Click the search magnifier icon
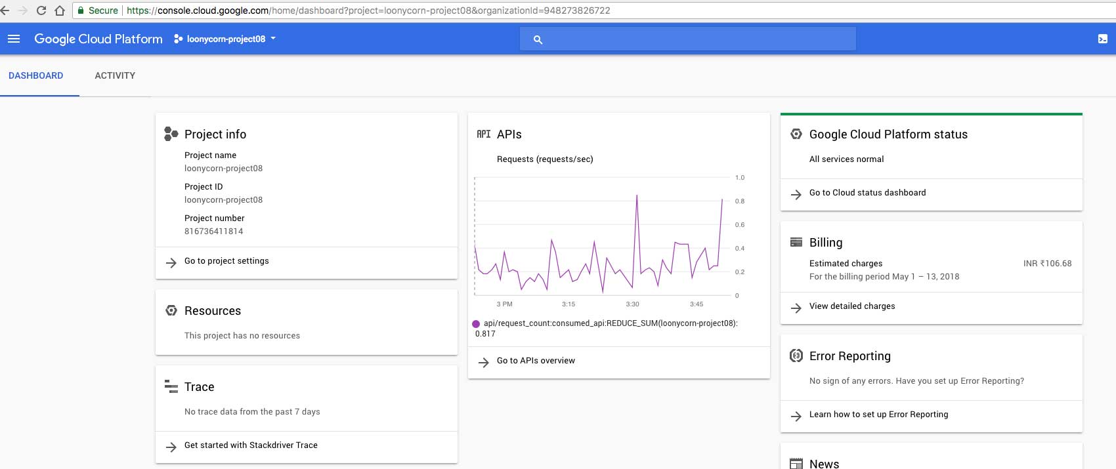 [538, 40]
